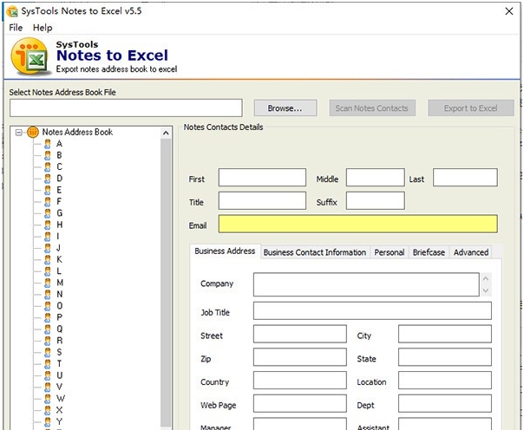Click the Web Page field

click(x=300, y=404)
